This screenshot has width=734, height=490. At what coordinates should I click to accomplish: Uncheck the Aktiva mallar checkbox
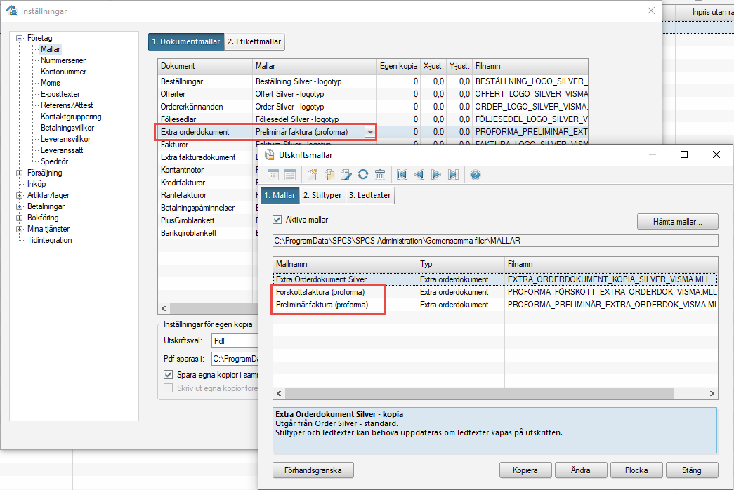pos(277,219)
